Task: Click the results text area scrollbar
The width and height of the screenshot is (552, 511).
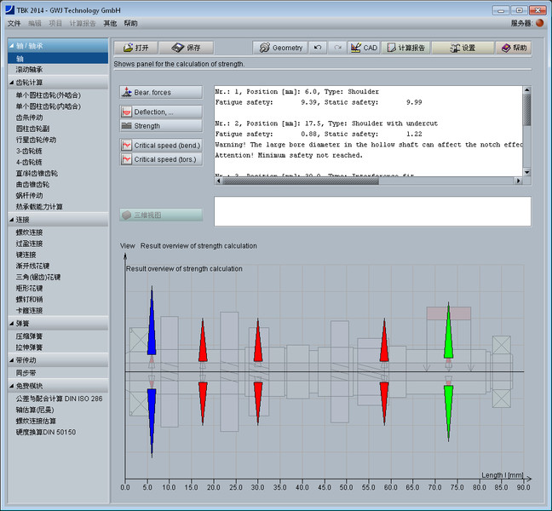Action: point(526,111)
